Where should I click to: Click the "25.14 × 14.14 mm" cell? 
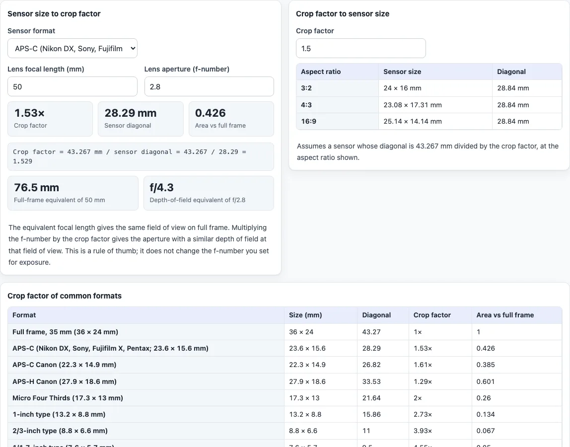tap(435, 121)
